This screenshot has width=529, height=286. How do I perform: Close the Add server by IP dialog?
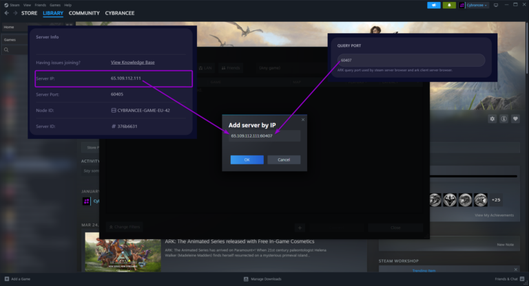point(303,120)
